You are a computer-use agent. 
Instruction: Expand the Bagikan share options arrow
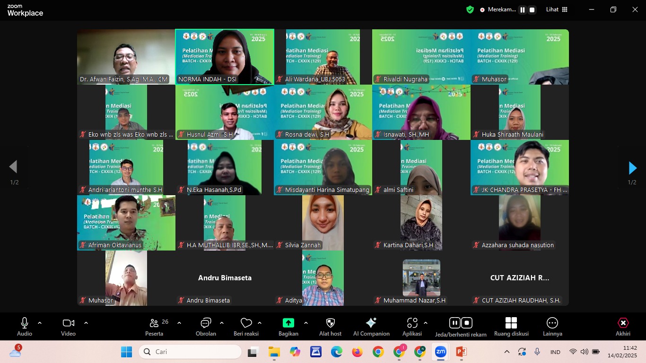[306, 323]
